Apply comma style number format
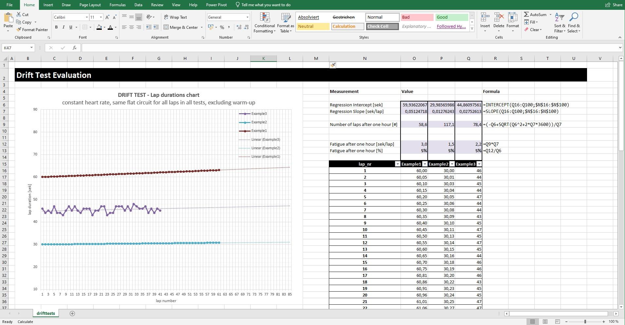The width and height of the screenshot is (625, 325). pos(229,27)
